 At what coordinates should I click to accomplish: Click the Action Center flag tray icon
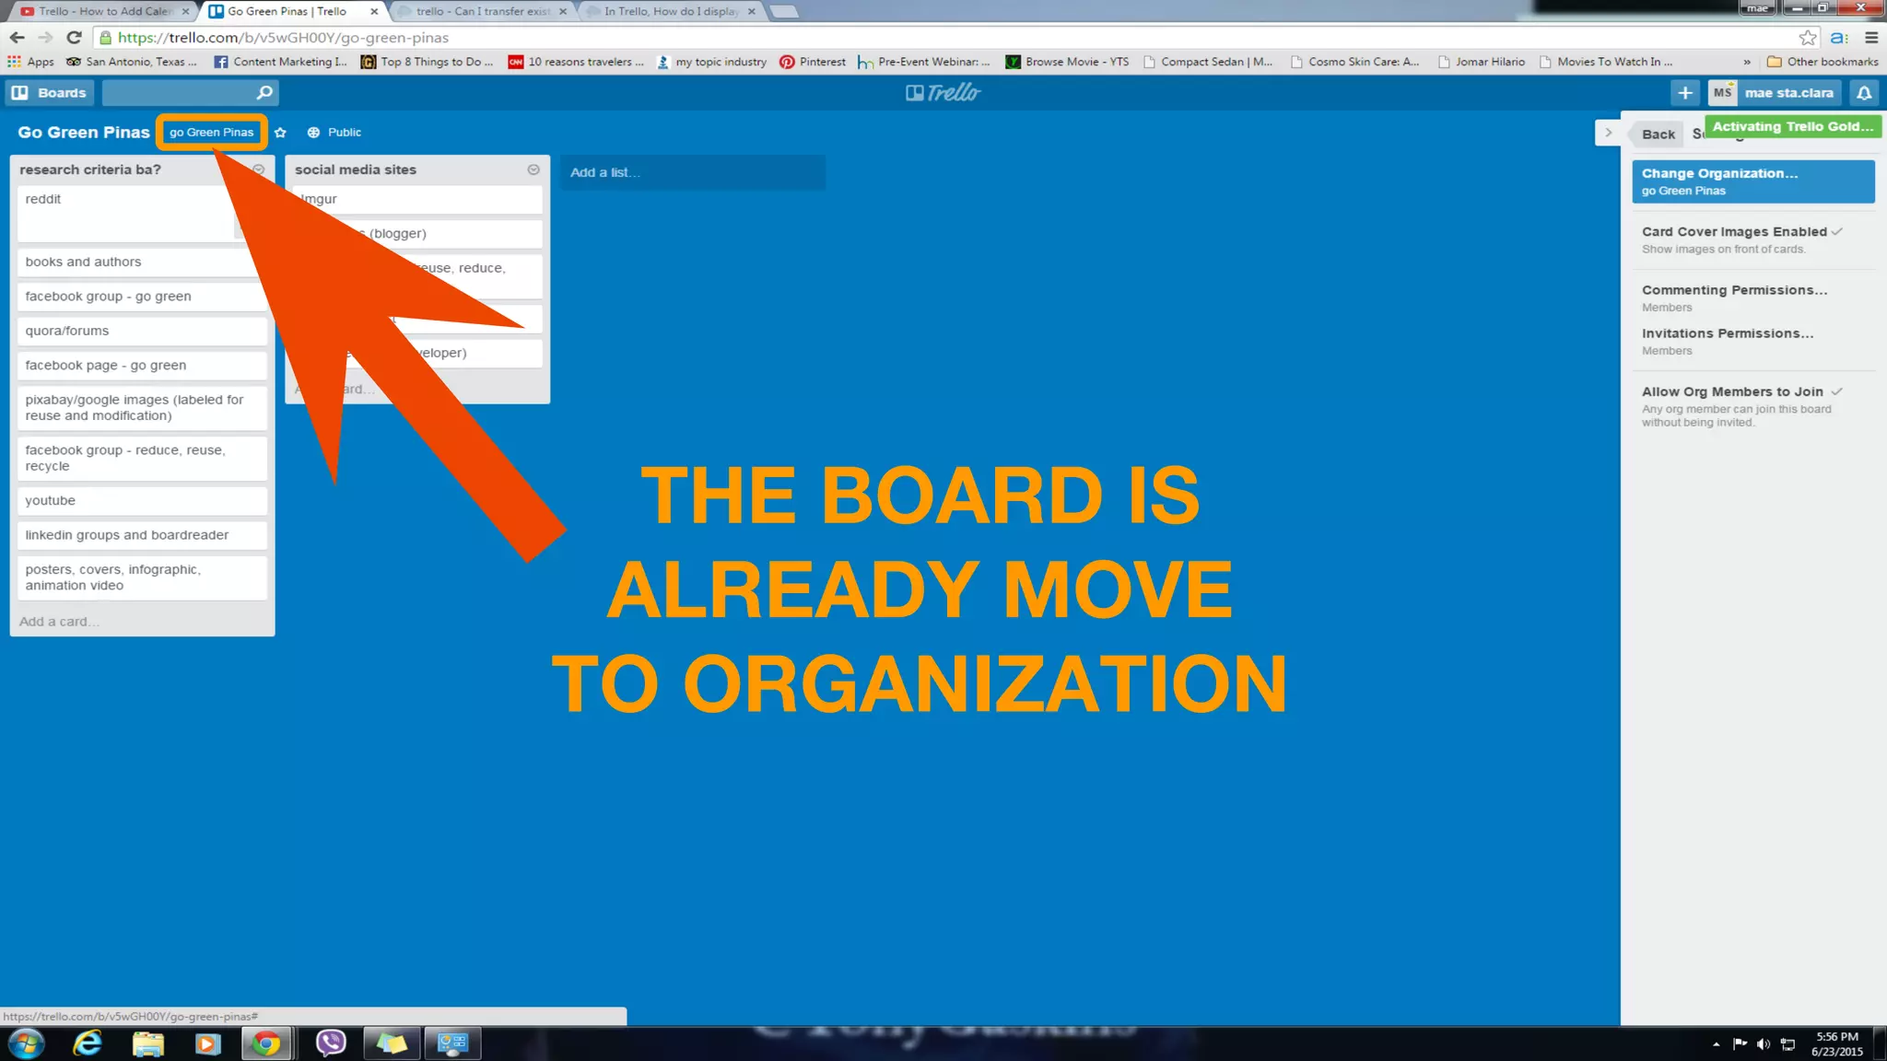[x=1740, y=1044]
